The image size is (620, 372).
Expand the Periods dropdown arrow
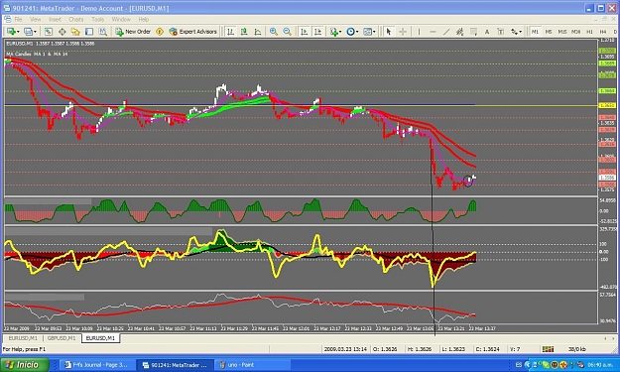pos(357,32)
